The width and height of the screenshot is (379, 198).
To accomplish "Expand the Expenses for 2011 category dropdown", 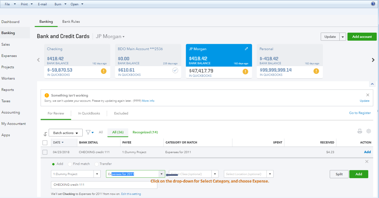I will (x=161, y=174).
